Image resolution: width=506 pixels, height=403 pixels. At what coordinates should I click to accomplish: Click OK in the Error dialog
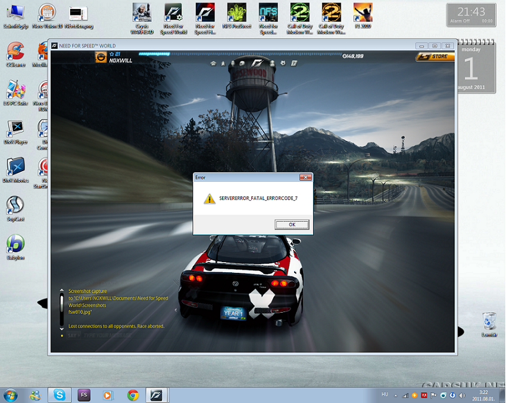click(x=292, y=225)
